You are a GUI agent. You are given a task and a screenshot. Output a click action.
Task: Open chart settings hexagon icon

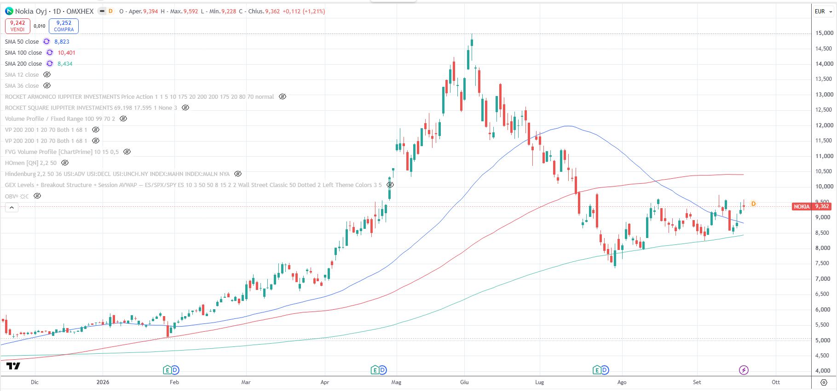click(x=824, y=382)
